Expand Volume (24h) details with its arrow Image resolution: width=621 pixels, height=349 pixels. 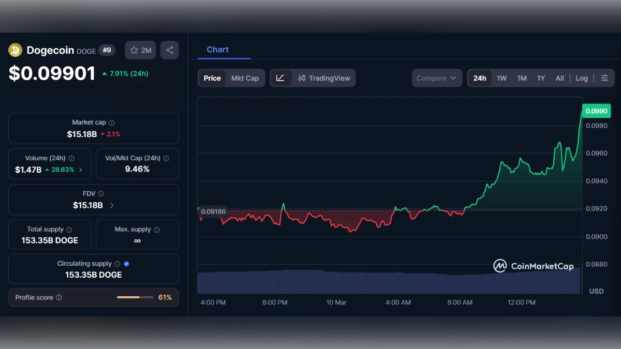point(80,169)
